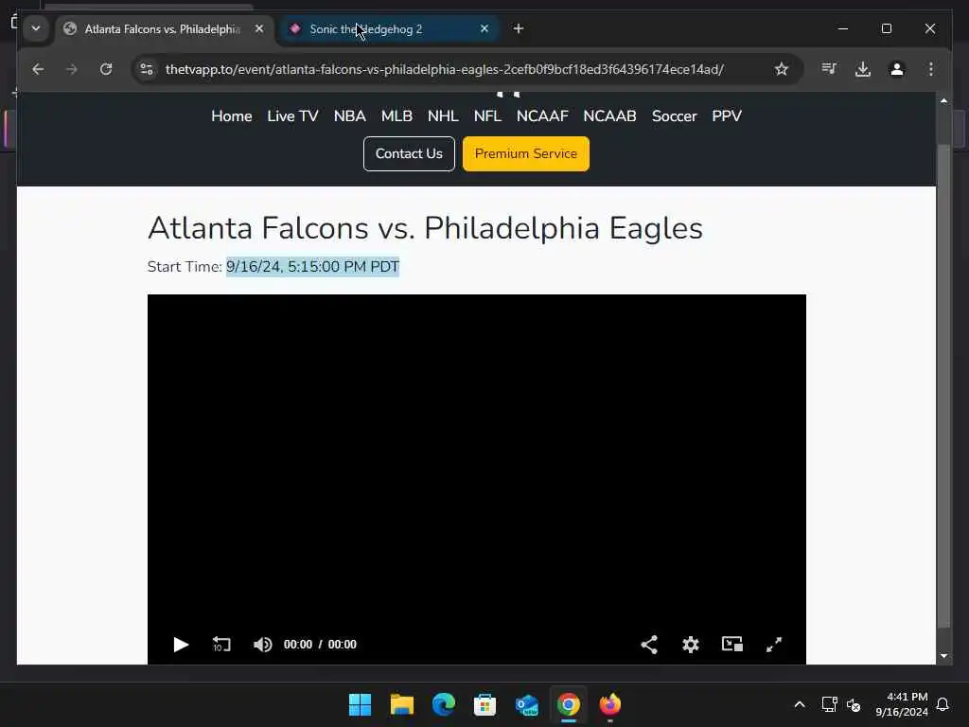Screen dimensions: 969x727
Task: Go forward in browser history
Action: 72,69
